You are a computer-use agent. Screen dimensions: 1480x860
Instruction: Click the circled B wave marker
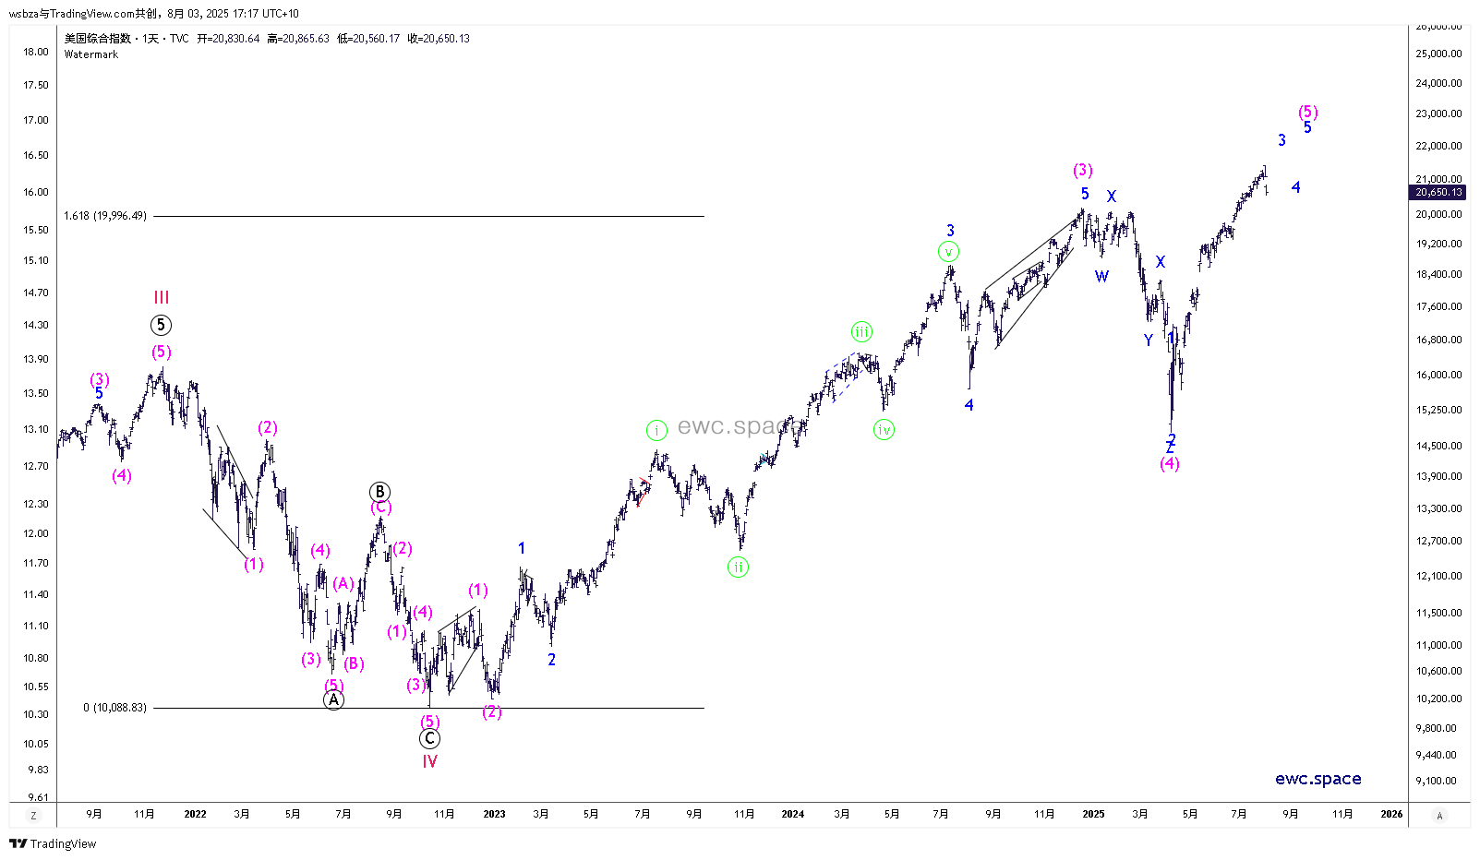379,492
